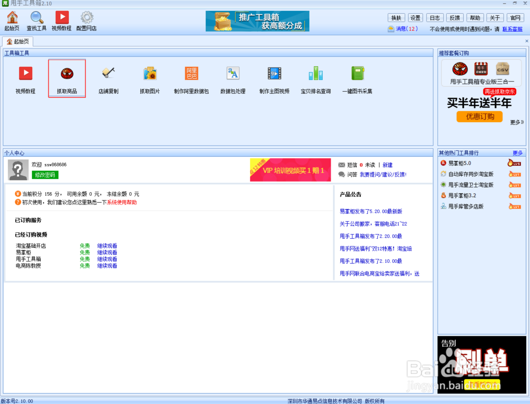Click 继续观看 for 电商陈教授
The height and width of the screenshot is (404, 530).
tap(107, 266)
